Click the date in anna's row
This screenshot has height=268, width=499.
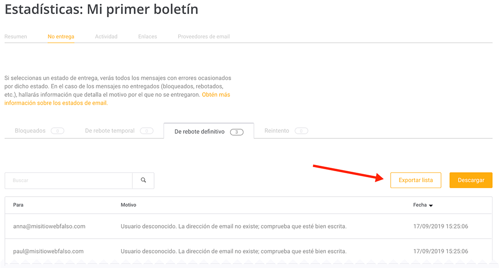point(441,226)
